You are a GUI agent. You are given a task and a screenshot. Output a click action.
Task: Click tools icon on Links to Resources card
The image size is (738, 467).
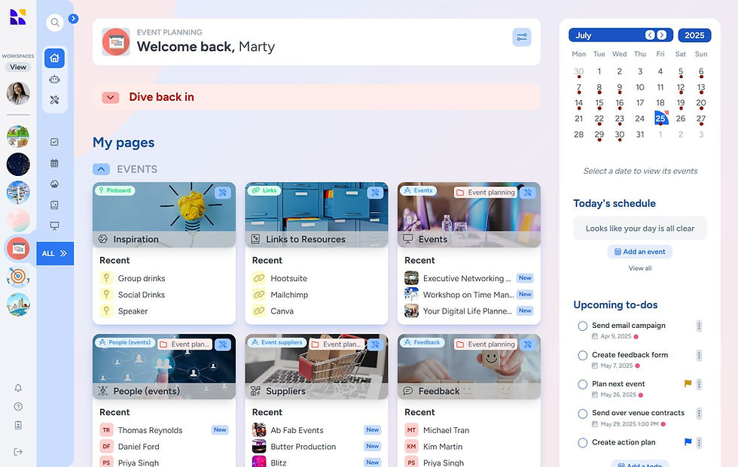[x=375, y=193]
